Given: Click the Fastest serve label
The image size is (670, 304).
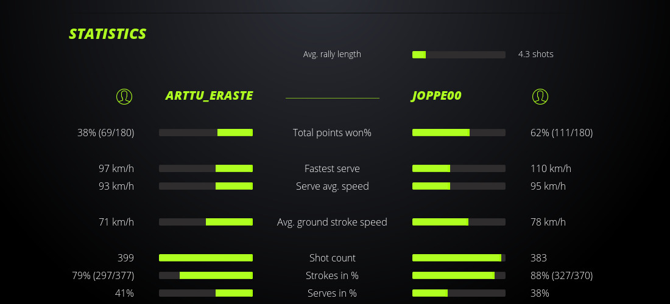Looking at the screenshot, I should tap(332, 168).
